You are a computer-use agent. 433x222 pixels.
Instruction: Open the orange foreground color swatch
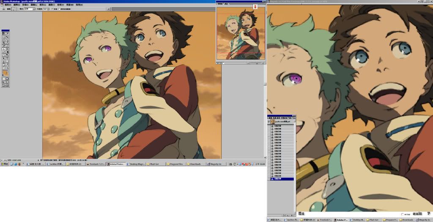point(4,72)
